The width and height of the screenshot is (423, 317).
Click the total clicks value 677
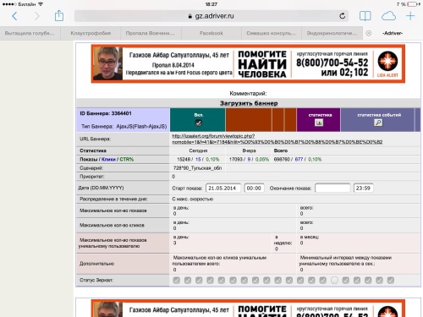tap(299, 159)
